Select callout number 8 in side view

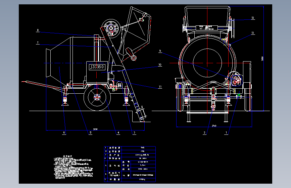coord(38,30)
